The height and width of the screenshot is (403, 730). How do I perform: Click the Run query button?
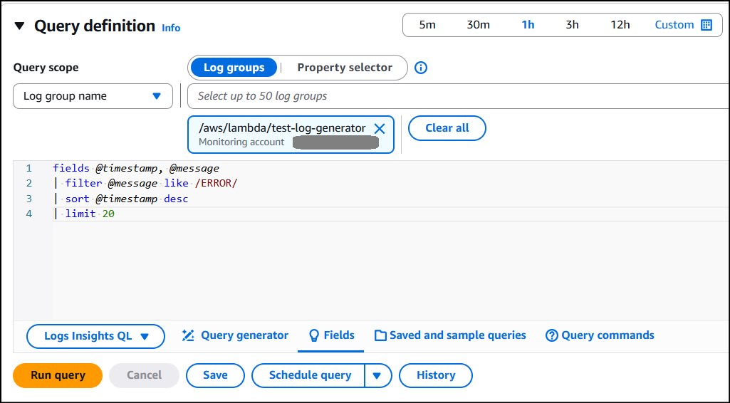coord(58,375)
